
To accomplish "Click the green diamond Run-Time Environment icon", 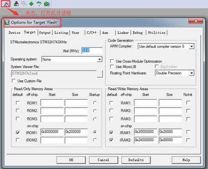I will pos(31,4).
